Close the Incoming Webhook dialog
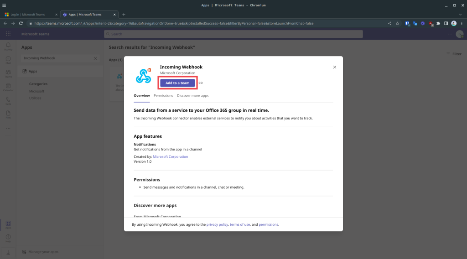Viewport: 467px width, 259px height. pyautogui.click(x=334, y=67)
